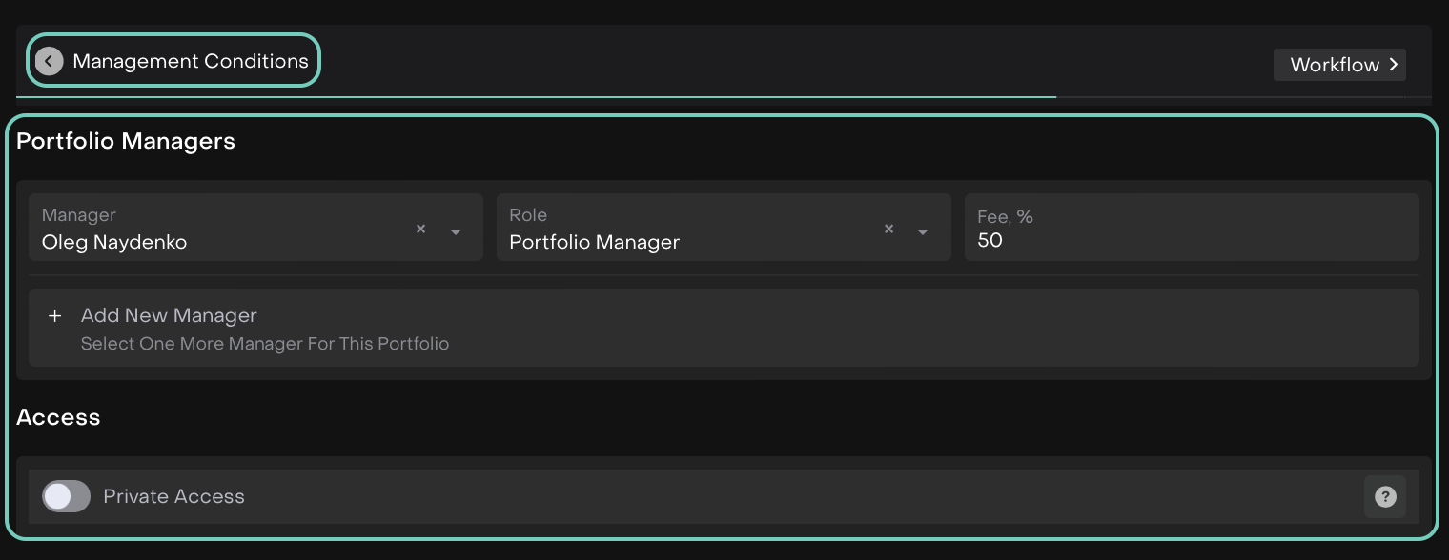Screen dimensions: 1449x560
Task: Click the chevron arrow next to Workflow
Action: coord(1394,65)
